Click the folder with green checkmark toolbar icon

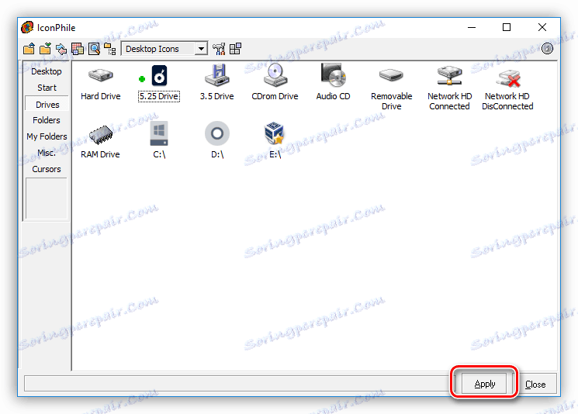45,49
